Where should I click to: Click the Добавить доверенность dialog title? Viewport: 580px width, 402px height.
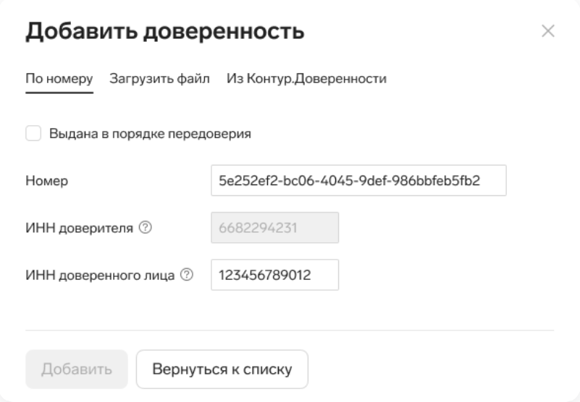pyautogui.click(x=165, y=31)
